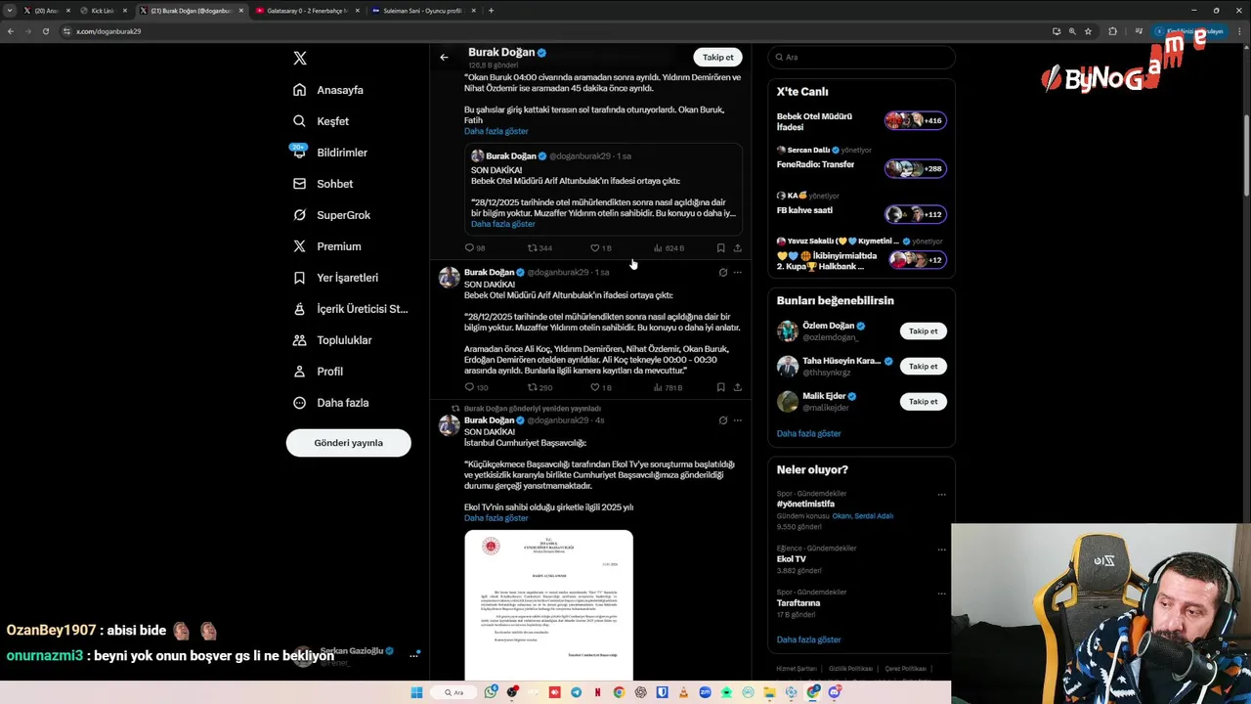The image size is (1251, 704).
Task: Show more trends under Neler oluyor
Action: pos(808,639)
